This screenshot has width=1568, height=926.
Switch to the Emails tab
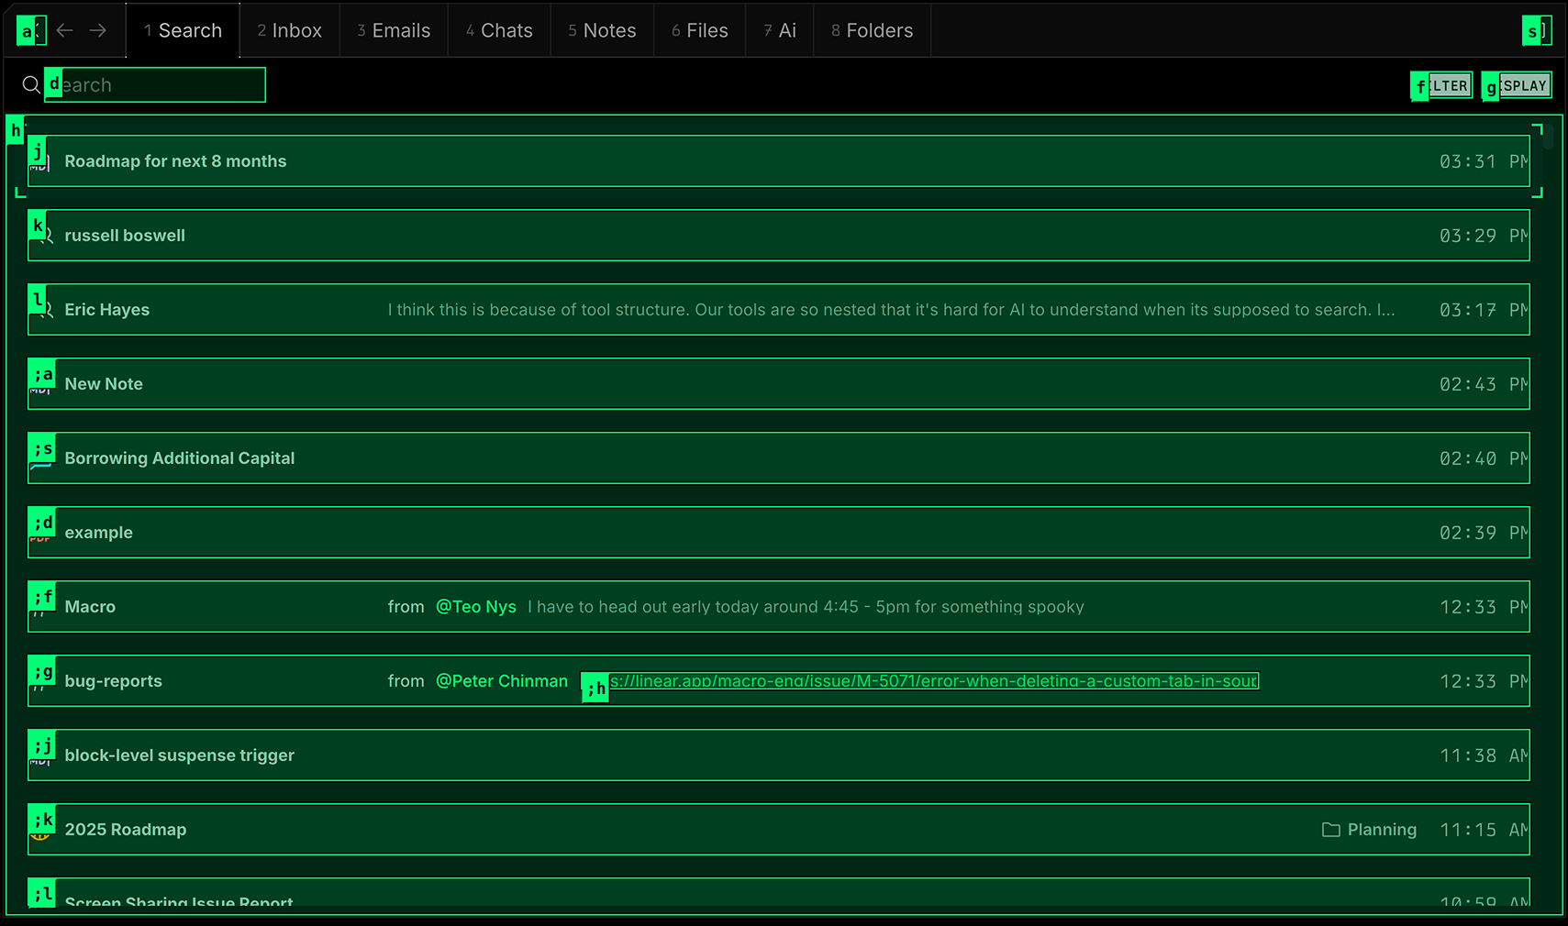point(394,30)
